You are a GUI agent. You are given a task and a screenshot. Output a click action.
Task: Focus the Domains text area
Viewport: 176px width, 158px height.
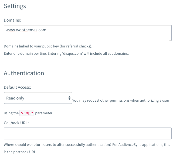click(x=88, y=33)
